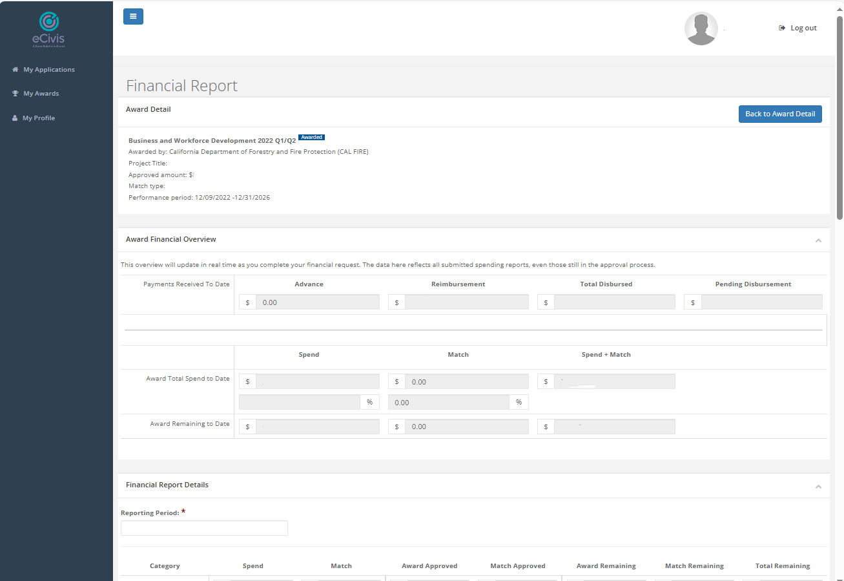Click the user avatar picture
This screenshot has width=844, height=581.
pyautogui.click(x=701, y=28)
